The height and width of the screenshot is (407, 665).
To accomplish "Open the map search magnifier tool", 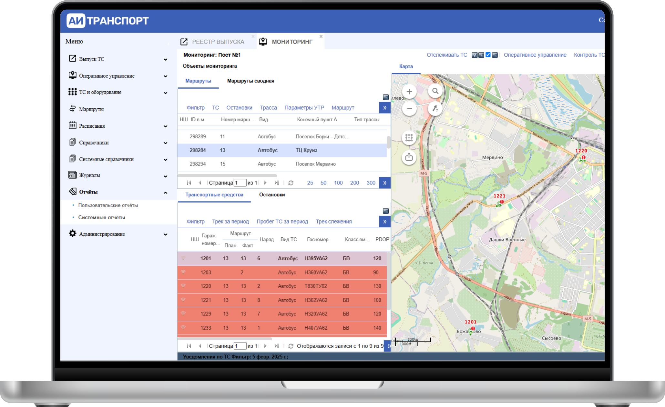I will pyautogui.click(x=435, y=91).
